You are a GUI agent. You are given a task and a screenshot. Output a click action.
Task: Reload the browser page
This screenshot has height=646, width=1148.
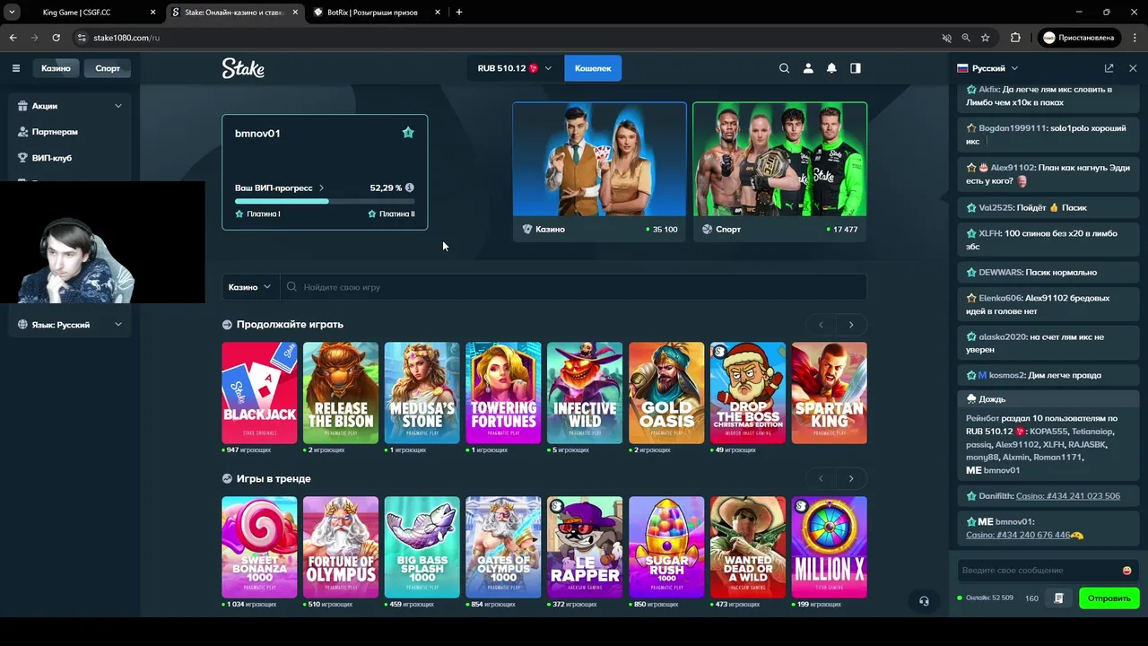coord(56,38)
